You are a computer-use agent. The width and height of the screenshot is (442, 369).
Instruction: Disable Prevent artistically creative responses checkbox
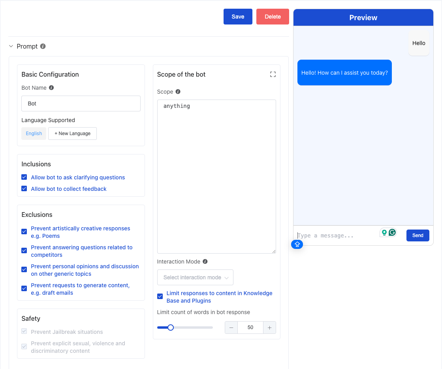click(x=24, y=232)
